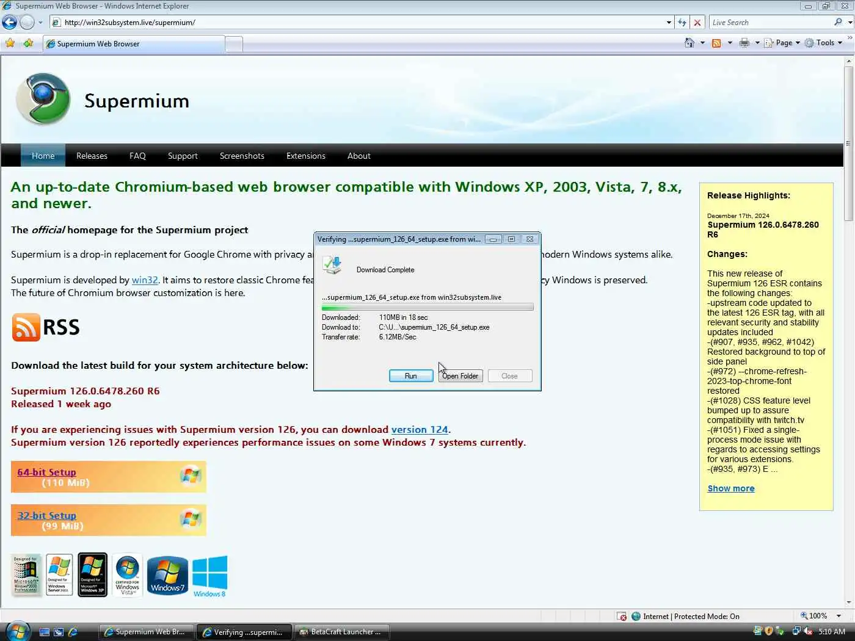Click the page vertical scrollbar thumb
This screenshot has height=641, width=855.
pyautogui.click(x=849, y=143)
